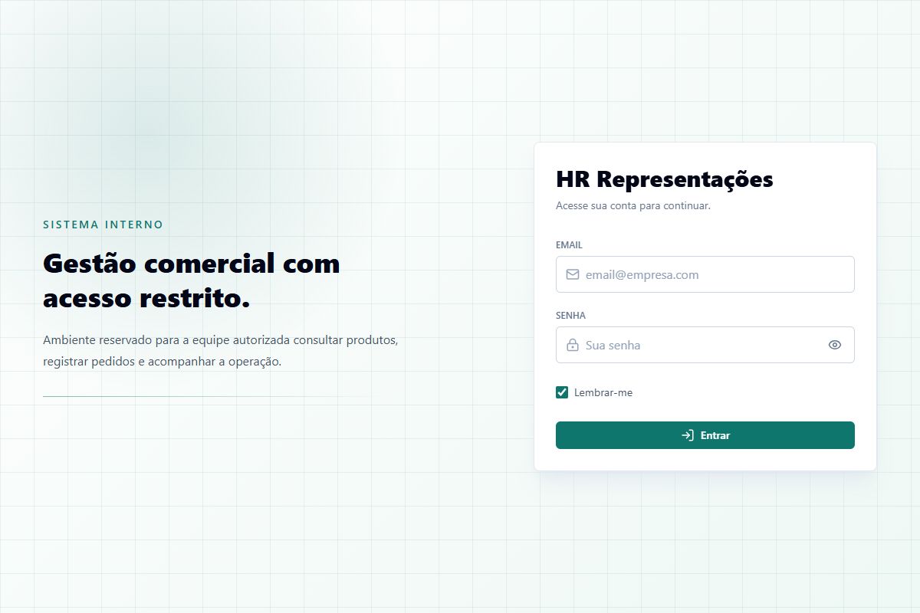Click the 'Acesse sua conta para continuar.' text
This screenshot has height=613, width=920.
(633, 206)
